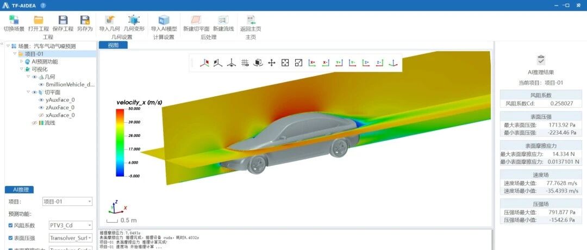Image resolution: width=587 pixels, height=250 pixels.
Task: Click the 最大表面压强 value 1713.92 Pa
Action: [x=561, y=124]
